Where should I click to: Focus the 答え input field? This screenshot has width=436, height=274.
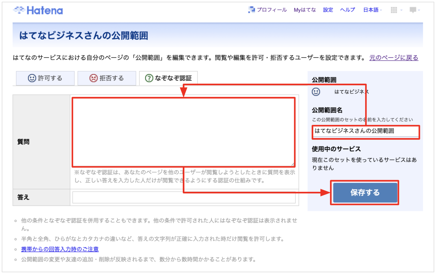point(184,197)
